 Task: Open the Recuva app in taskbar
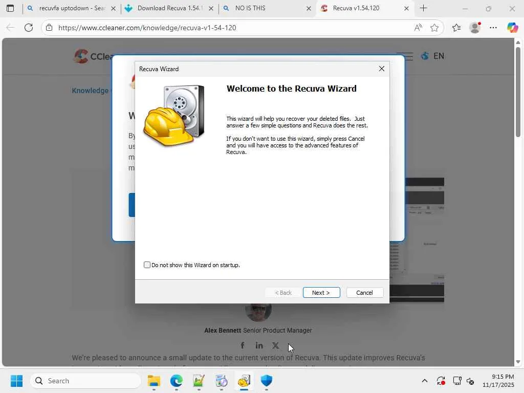pos(244,381)
